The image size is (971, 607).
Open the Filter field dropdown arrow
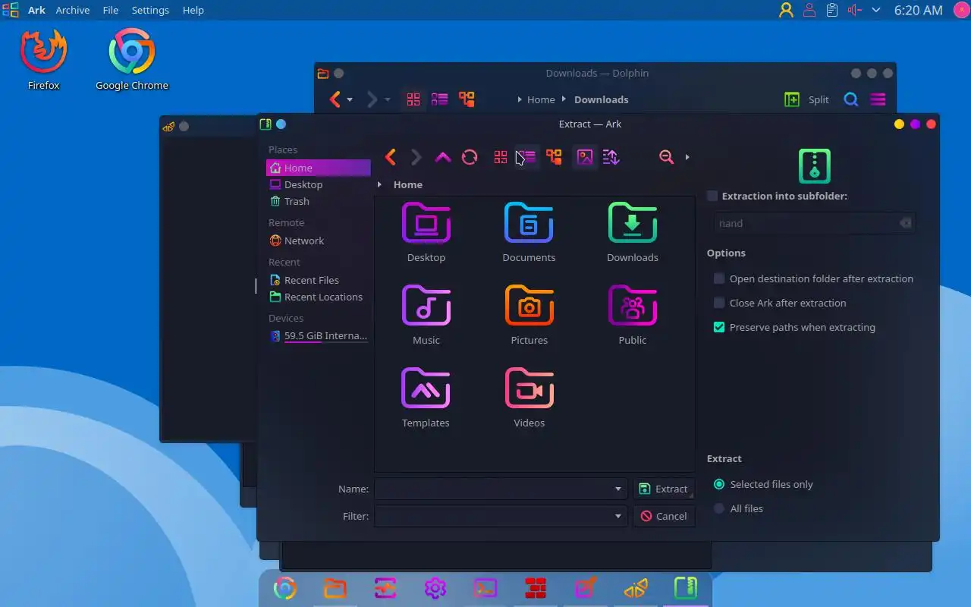tap(618, 516)
